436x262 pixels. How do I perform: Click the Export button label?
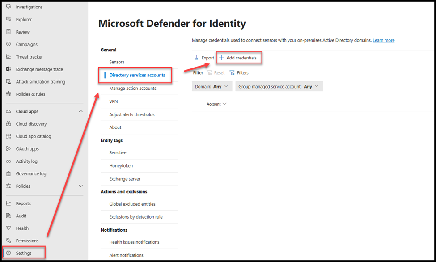click(x=207, y=58)
